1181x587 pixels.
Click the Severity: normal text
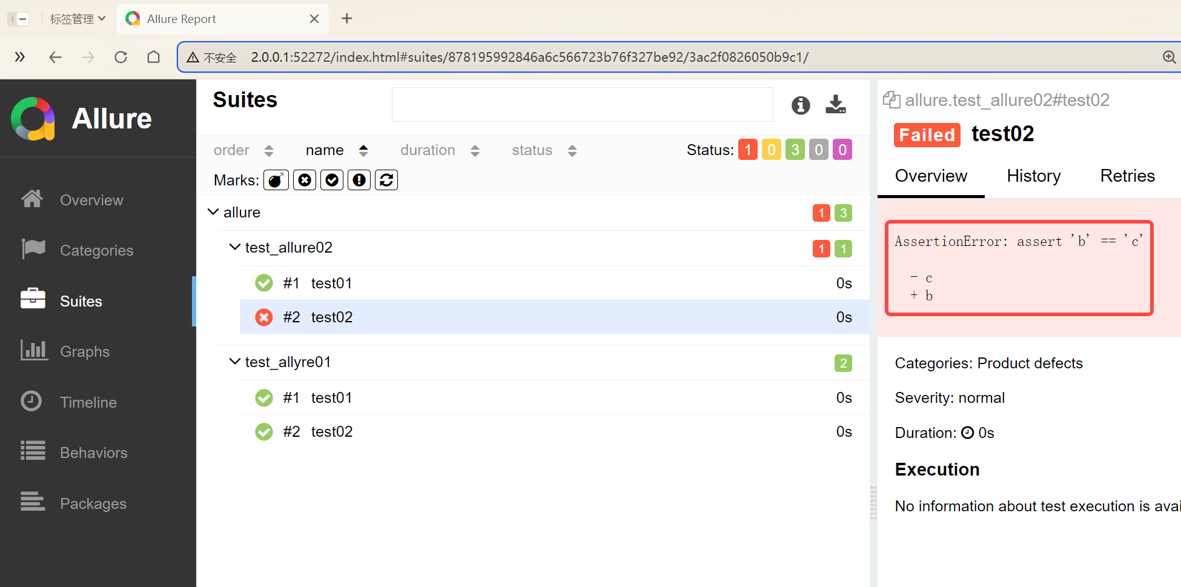(x=950, y=397)
